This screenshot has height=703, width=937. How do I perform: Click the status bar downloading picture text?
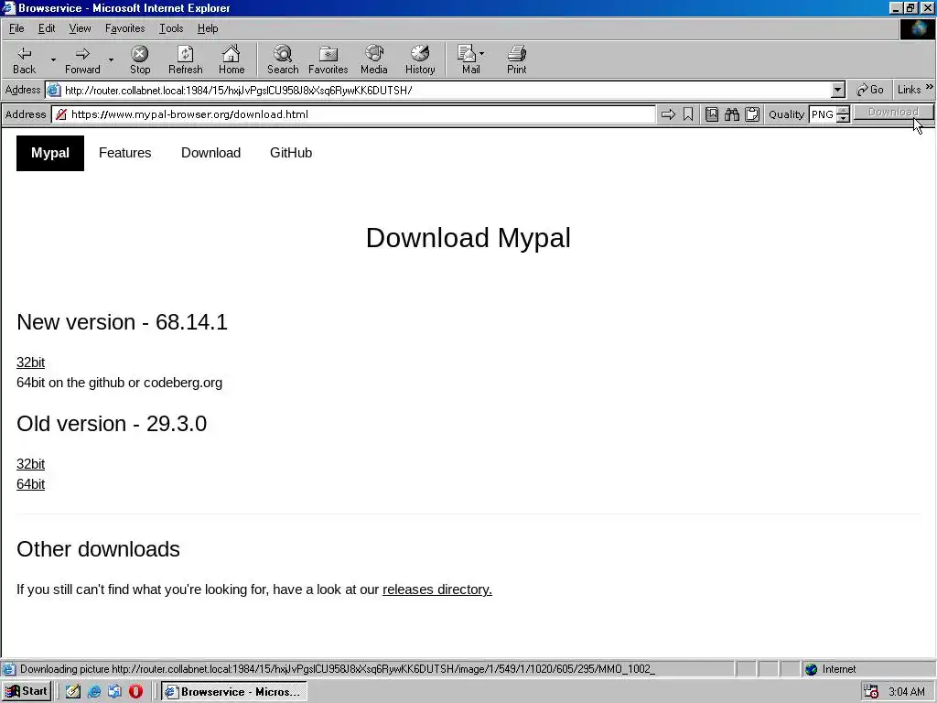[x=338, y=669]
